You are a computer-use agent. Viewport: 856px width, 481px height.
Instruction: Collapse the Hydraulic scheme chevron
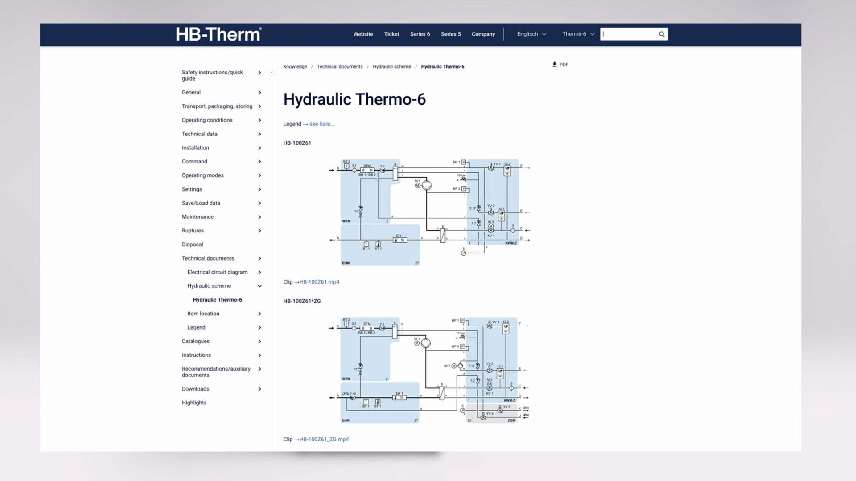coord(259,286)
